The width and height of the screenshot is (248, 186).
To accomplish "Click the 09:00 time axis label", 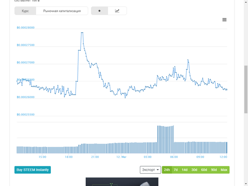I will [200, 157].
